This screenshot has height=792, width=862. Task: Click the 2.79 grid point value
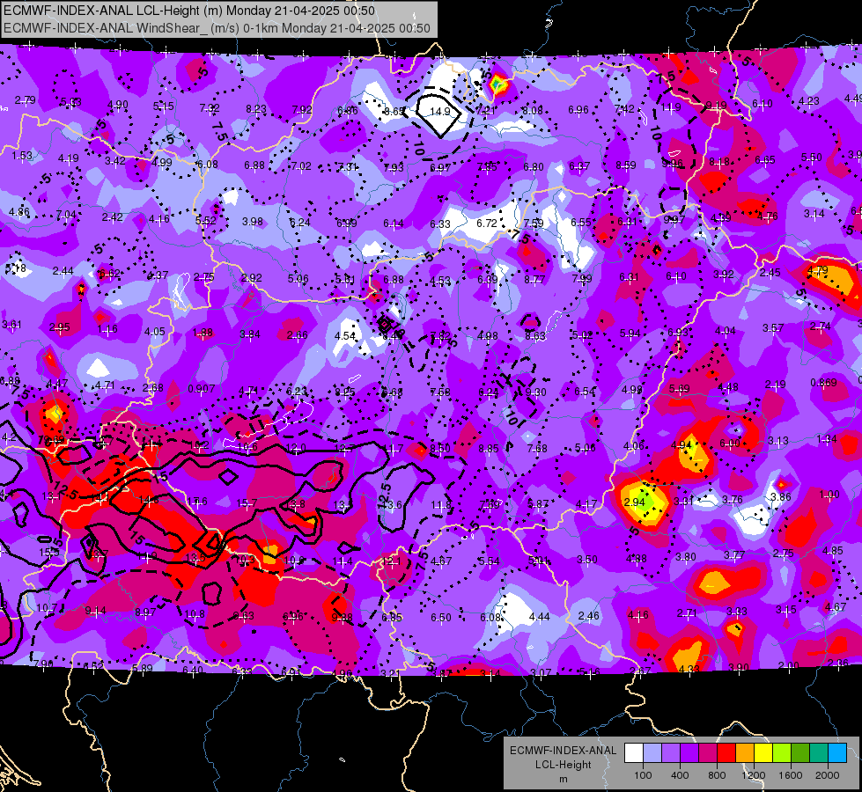click(26, 100)
